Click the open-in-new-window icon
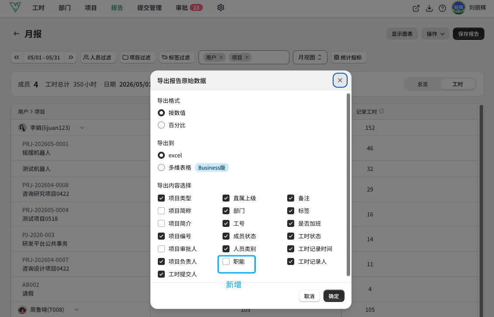 click(416, 8)
